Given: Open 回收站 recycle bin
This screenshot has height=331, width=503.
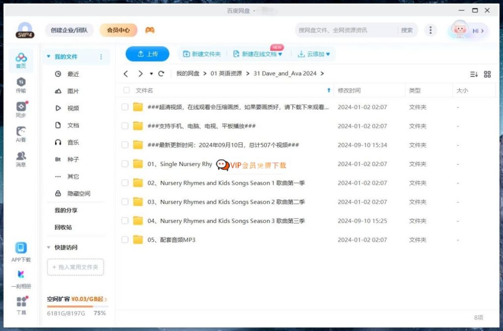Looking at the screenshot, I should click(63, 227).
